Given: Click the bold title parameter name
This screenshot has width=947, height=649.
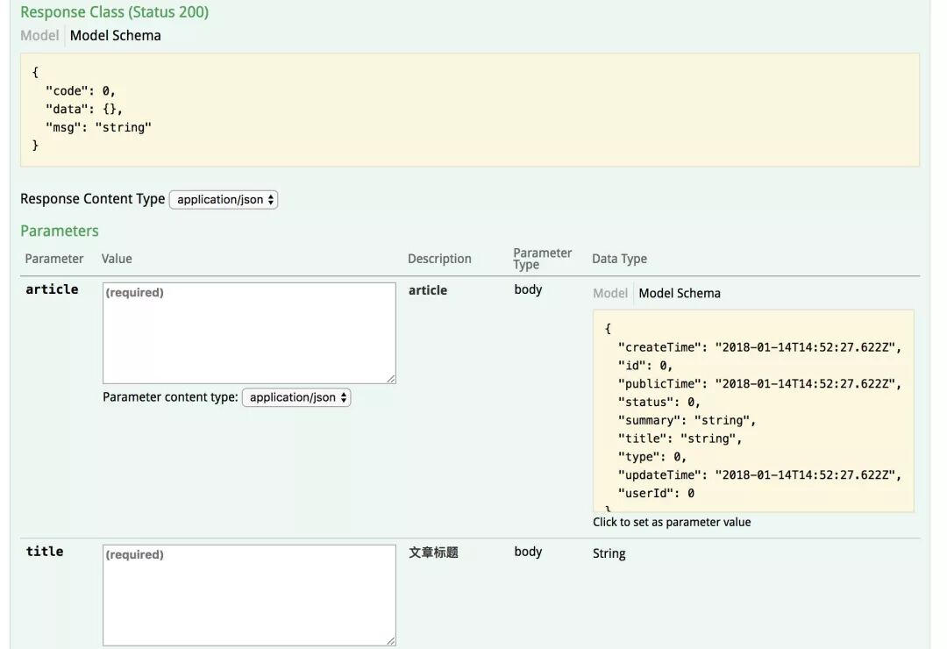Looking at the screenshot, I should tap(45, 552).
